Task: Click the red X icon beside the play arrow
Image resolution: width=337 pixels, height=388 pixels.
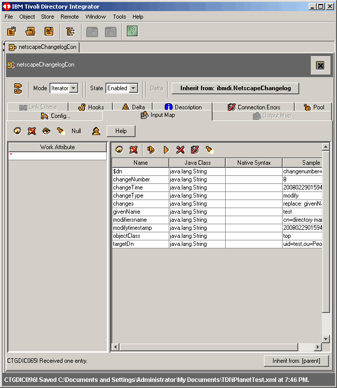Action: [180, 150]
